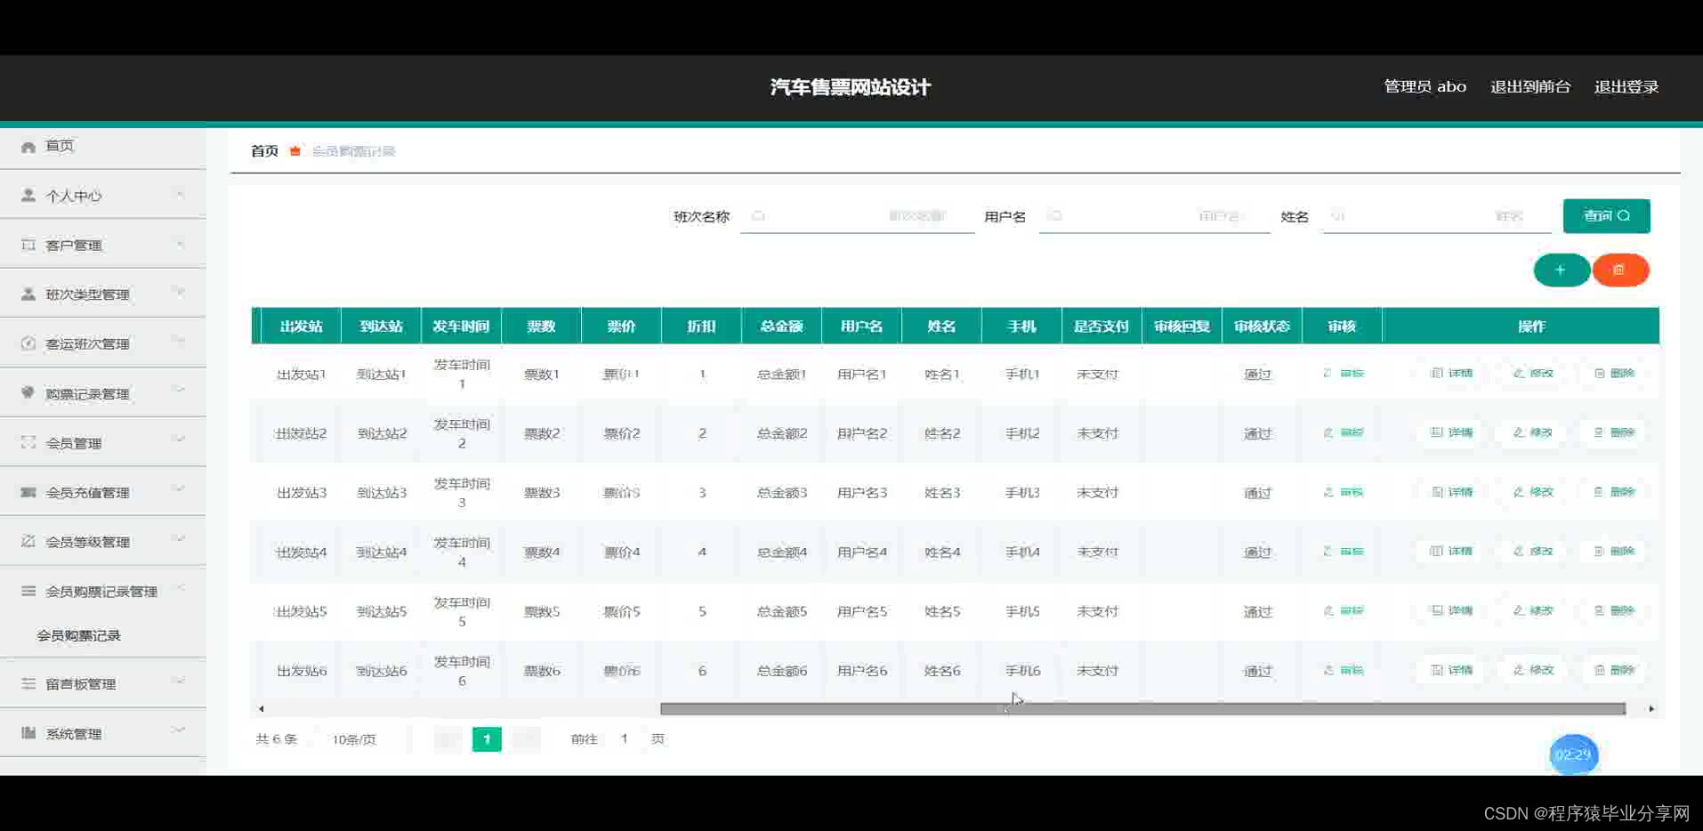The width and height of the screenshot is (1703, 831).
Task: Open the 留言板管理 menu
Action: tap(103, 683)
